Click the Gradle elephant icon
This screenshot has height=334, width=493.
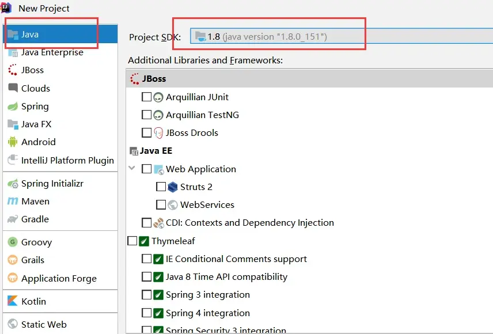pyautogui.click(x=13, y=219)
